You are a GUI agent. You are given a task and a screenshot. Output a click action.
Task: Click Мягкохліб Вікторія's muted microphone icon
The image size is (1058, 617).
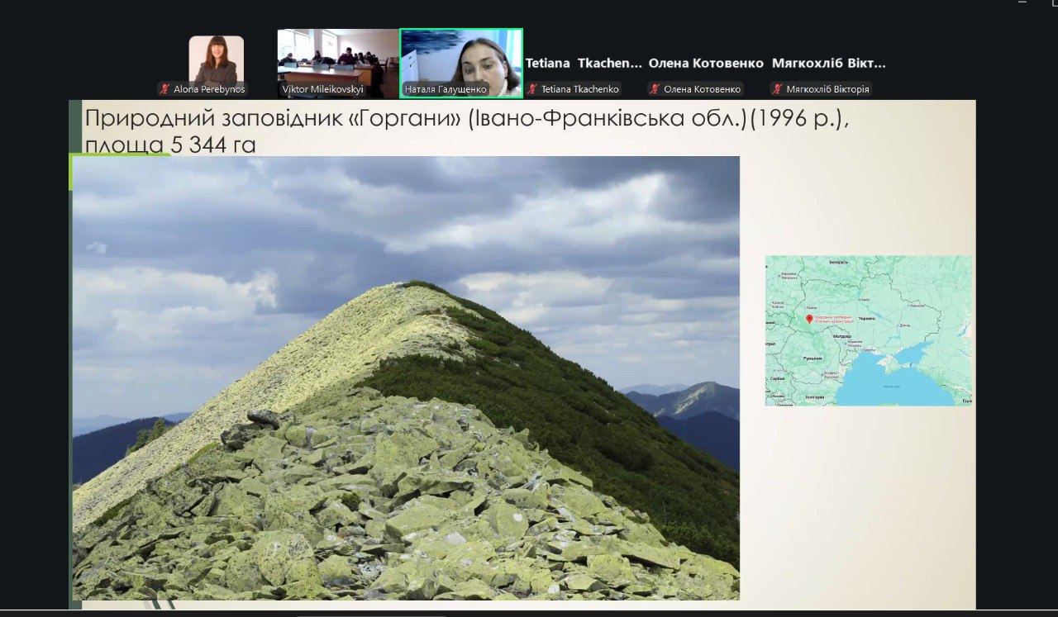point(777,89)
